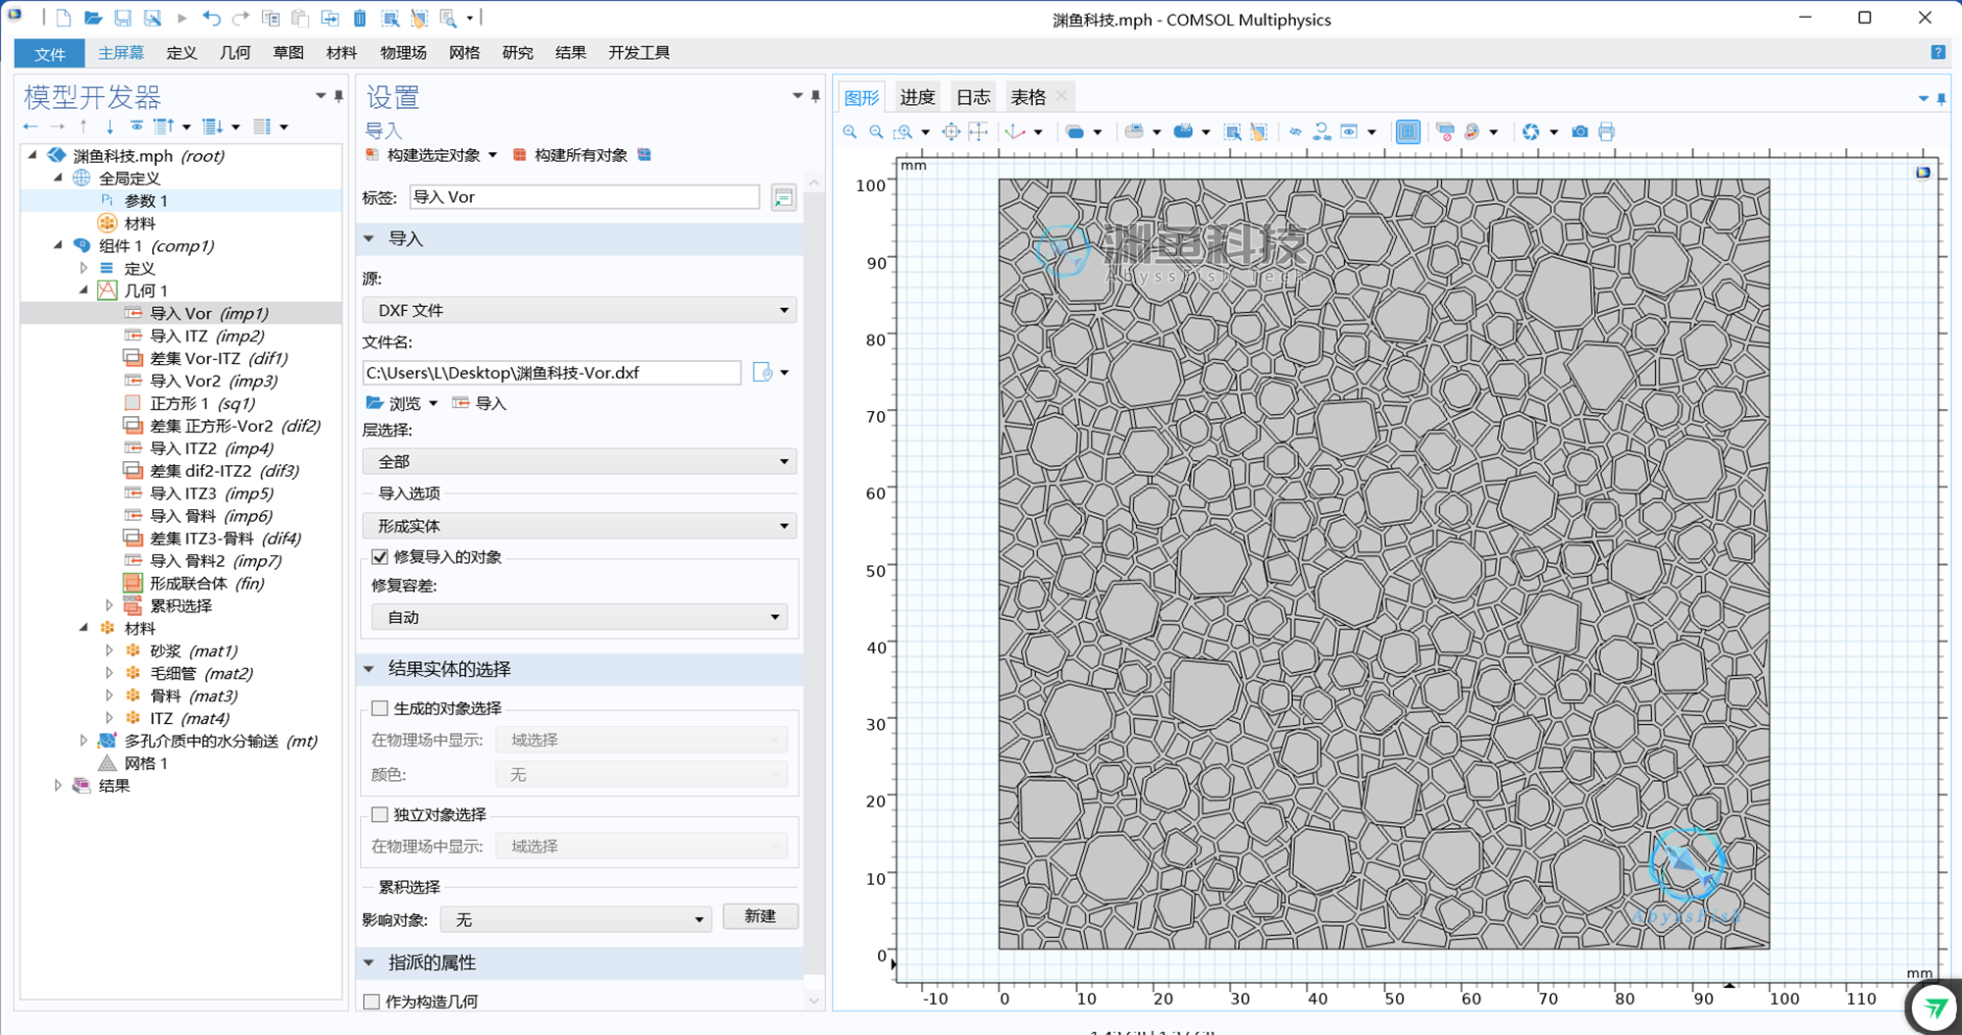Click the file location icon next to filename
Viewport: 1962px width, 1035px height.
point(762,372)
